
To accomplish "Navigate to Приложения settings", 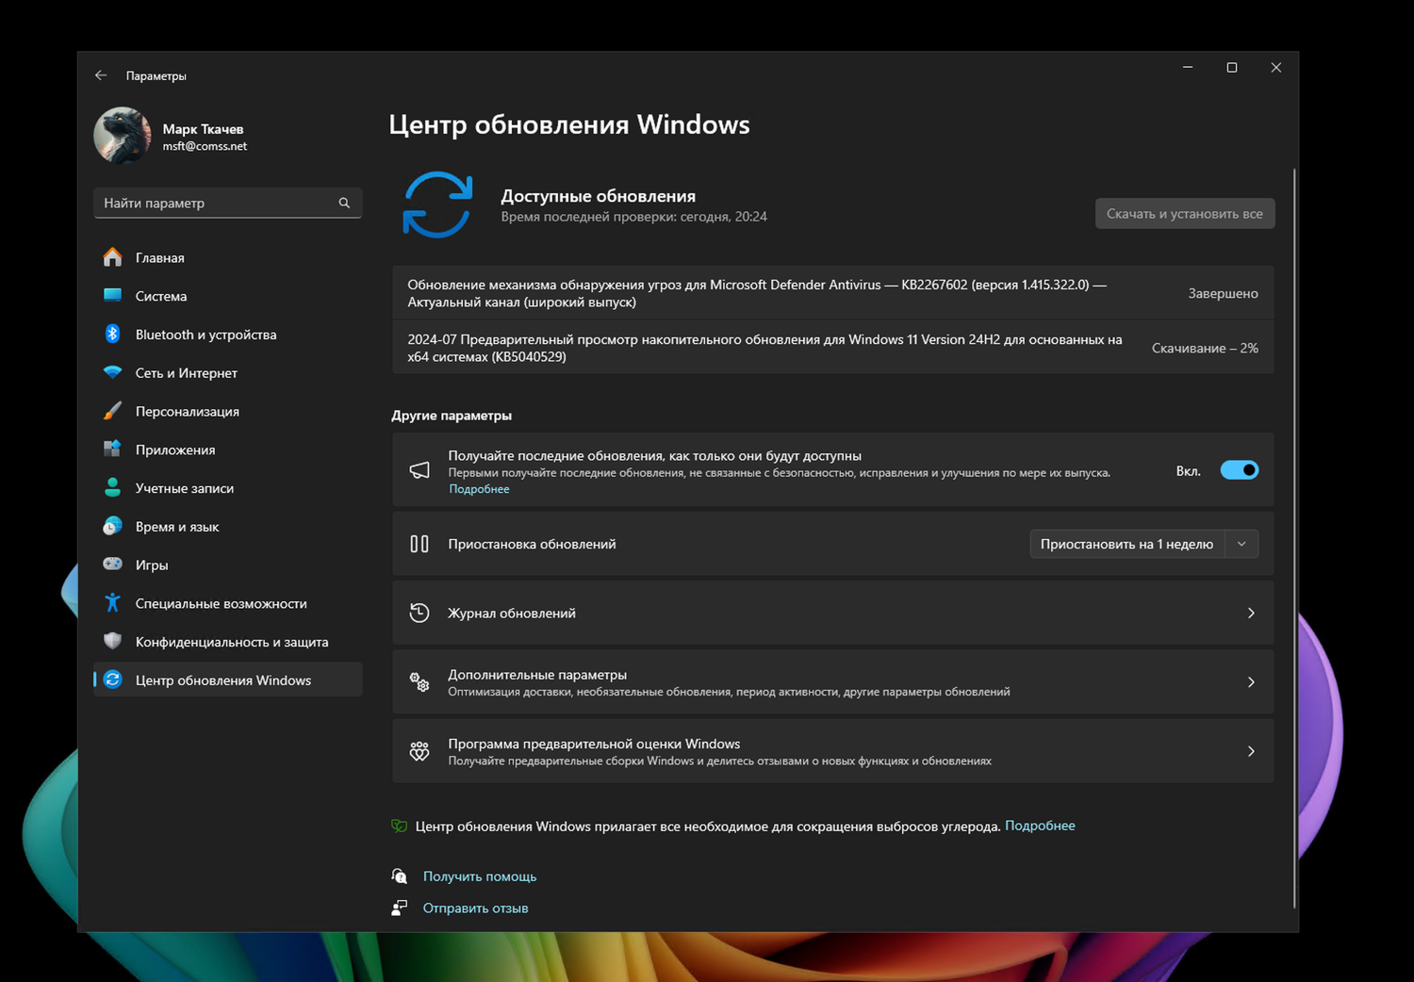I will pyautogui.click(x=228, y=450).
